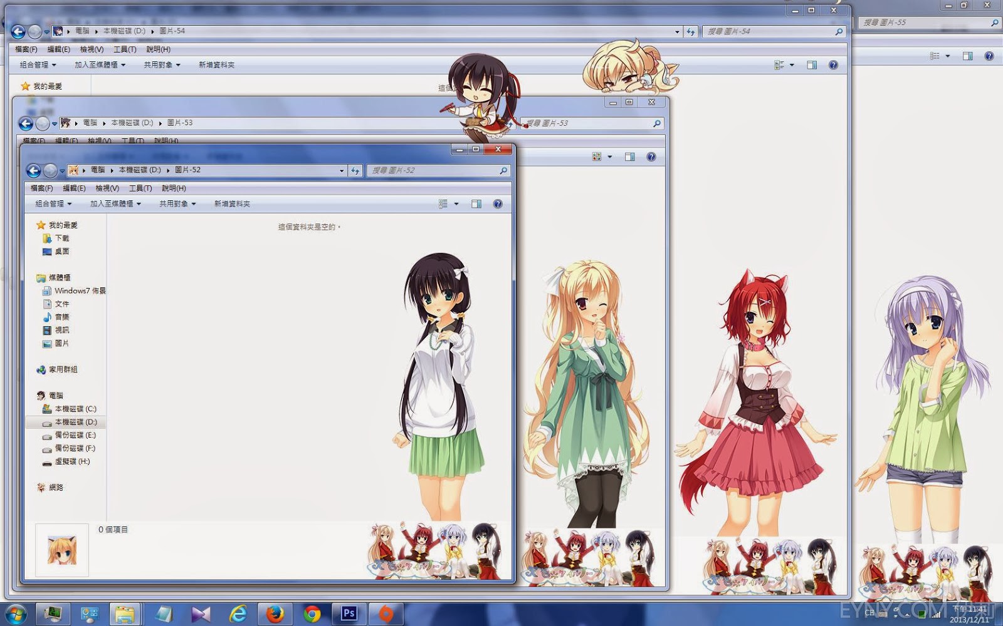Open 檔案(F) menu in 圖片-54 window

26,49
